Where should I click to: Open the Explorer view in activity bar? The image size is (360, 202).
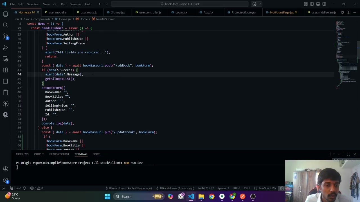(x=5, y=14)
